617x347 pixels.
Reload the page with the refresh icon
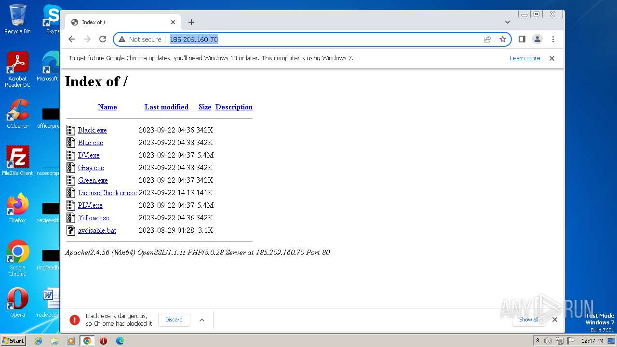coord(103,39)
